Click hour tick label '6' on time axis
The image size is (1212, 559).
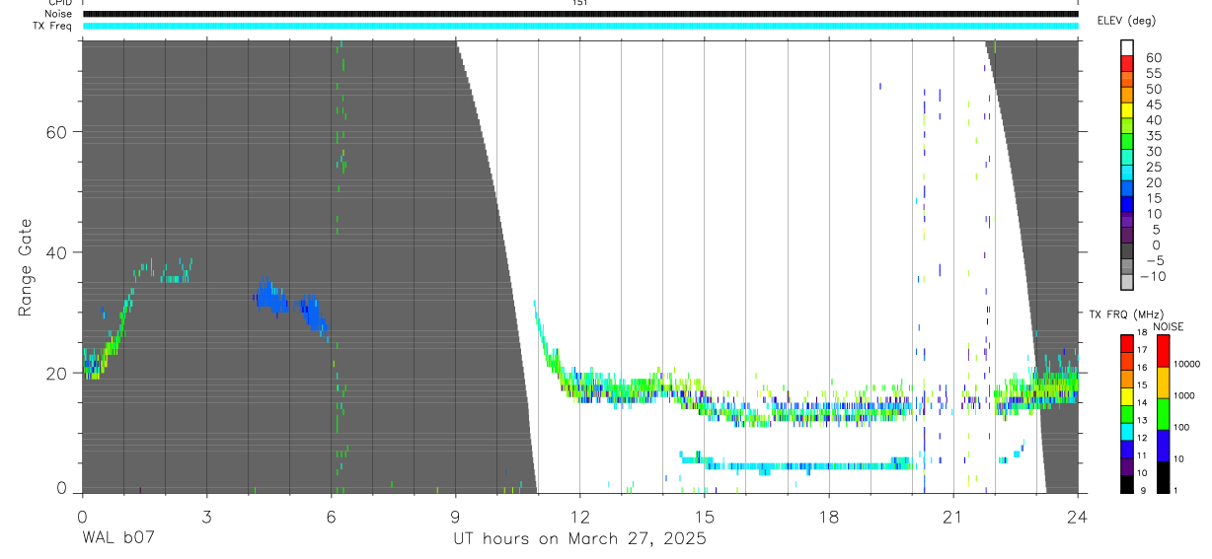coord(331,517)
